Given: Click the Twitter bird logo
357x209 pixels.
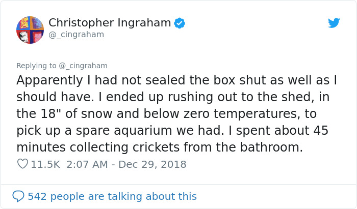Looking at the screenshot, I should coord(334,23).
